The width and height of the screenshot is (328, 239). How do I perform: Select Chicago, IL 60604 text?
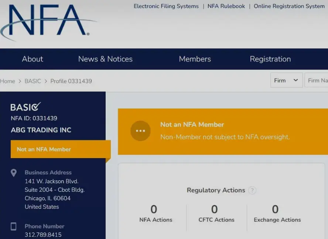48,198
